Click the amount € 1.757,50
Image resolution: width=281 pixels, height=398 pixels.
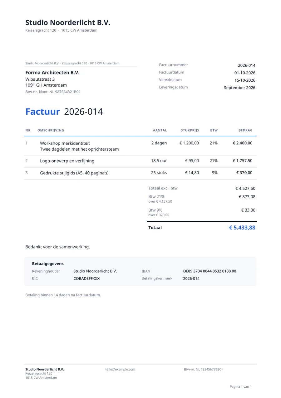click(x=243, y=161)
